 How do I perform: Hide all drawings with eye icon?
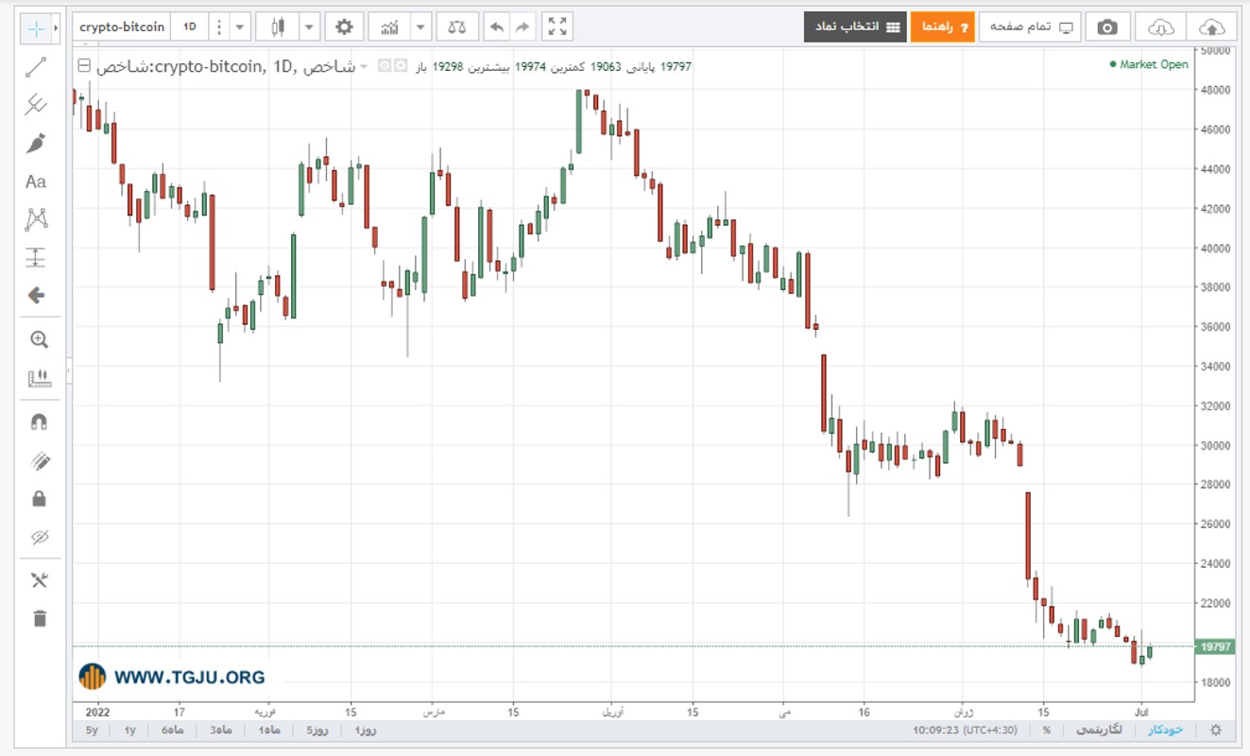tap(39, 537)
